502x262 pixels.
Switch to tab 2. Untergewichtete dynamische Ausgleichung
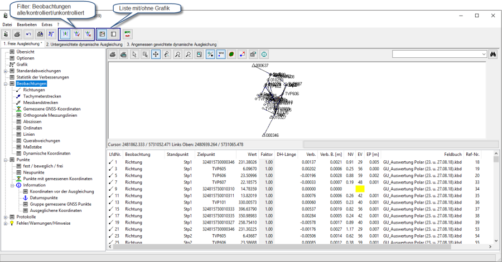pos(84,44)
